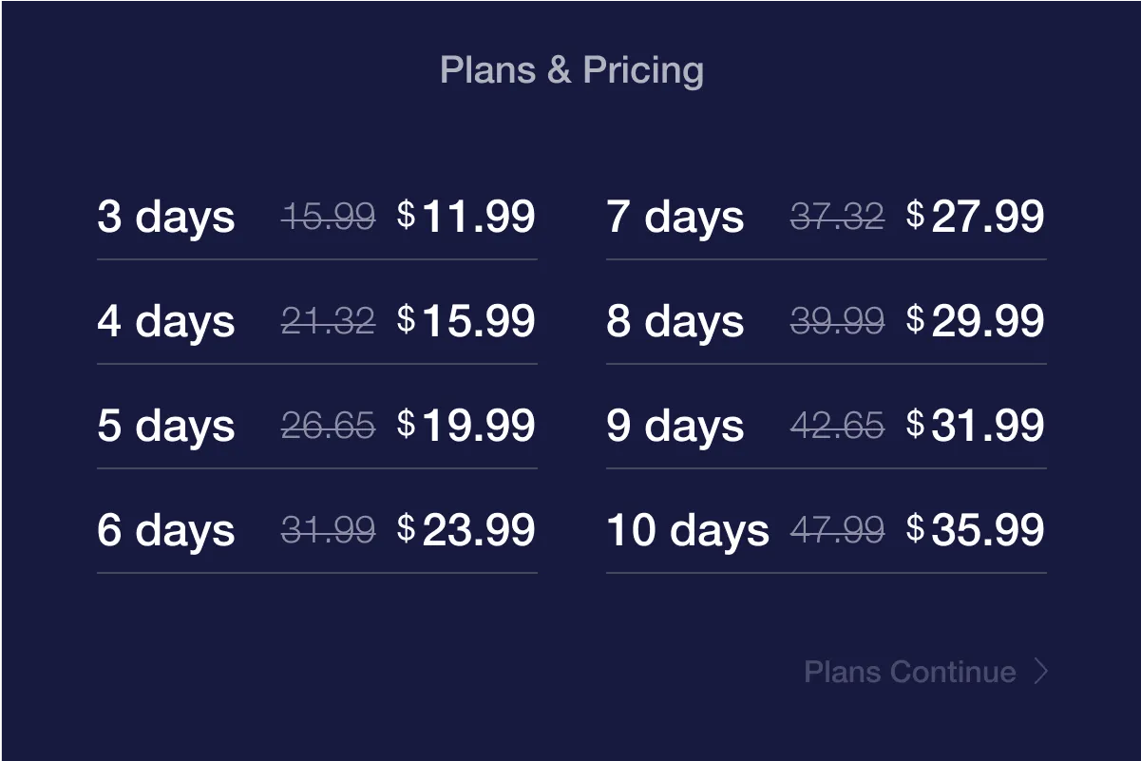Choose the 5 days plan

(317, 427)
